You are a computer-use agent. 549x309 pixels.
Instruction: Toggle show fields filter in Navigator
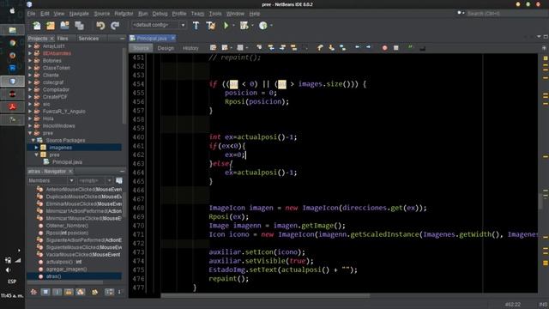(45, 292)
